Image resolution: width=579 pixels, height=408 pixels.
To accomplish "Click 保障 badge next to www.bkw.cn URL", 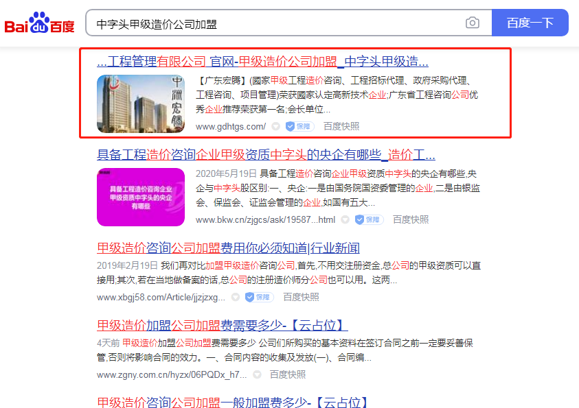I will 368,220.
